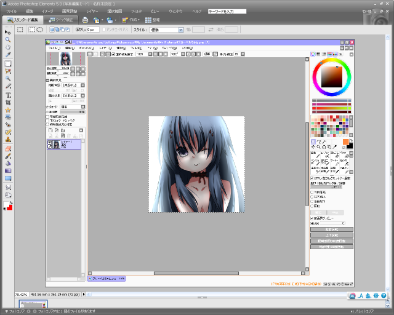Pick the SAI pencil brush tool

[x=315, y=155]
